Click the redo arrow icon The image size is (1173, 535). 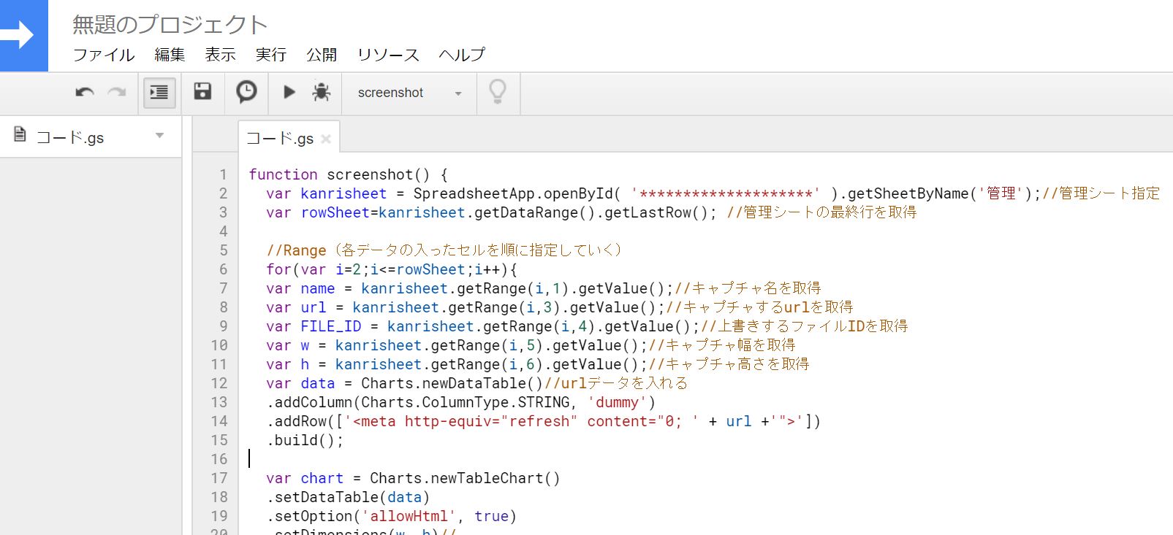point(117,93)
